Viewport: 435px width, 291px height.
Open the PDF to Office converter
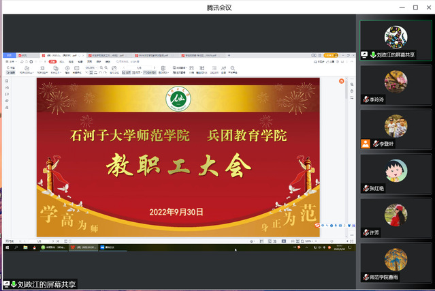tap(27, 70)
